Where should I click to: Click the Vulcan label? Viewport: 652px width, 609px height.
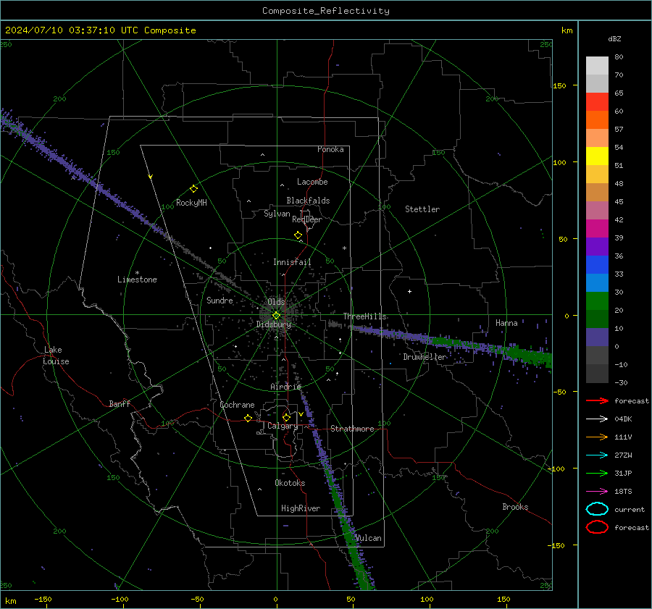click(368, 538)
